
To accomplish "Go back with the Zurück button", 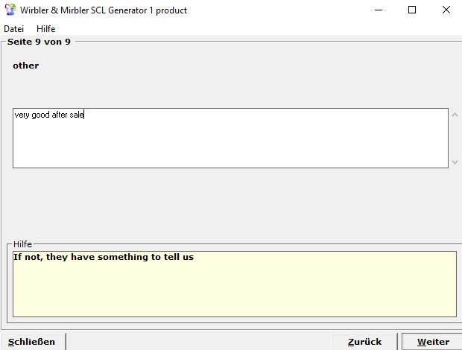I will click(364, 342).
